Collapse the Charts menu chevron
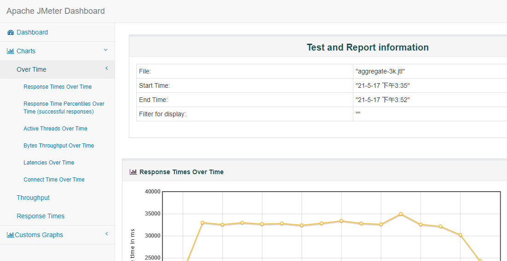507x261 pixels. pyautogui.click(x=106, y=50)
